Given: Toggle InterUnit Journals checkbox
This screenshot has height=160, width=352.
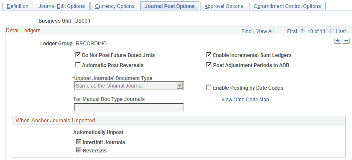Looking at the screenshot, I should 79,142.
